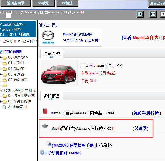Screen dimensions: 165x161
Task: Click the inward-arrows panel layout icon
Action: coord(153,14)
